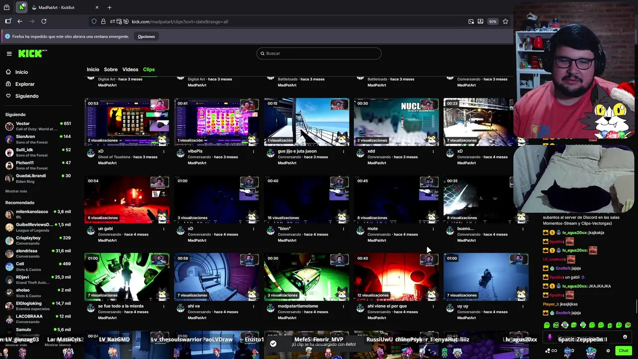Viewport: 638px width, 359px height.
Task: Open options menu for the 'un gabi' clip
Action: [x=164, y=229]
